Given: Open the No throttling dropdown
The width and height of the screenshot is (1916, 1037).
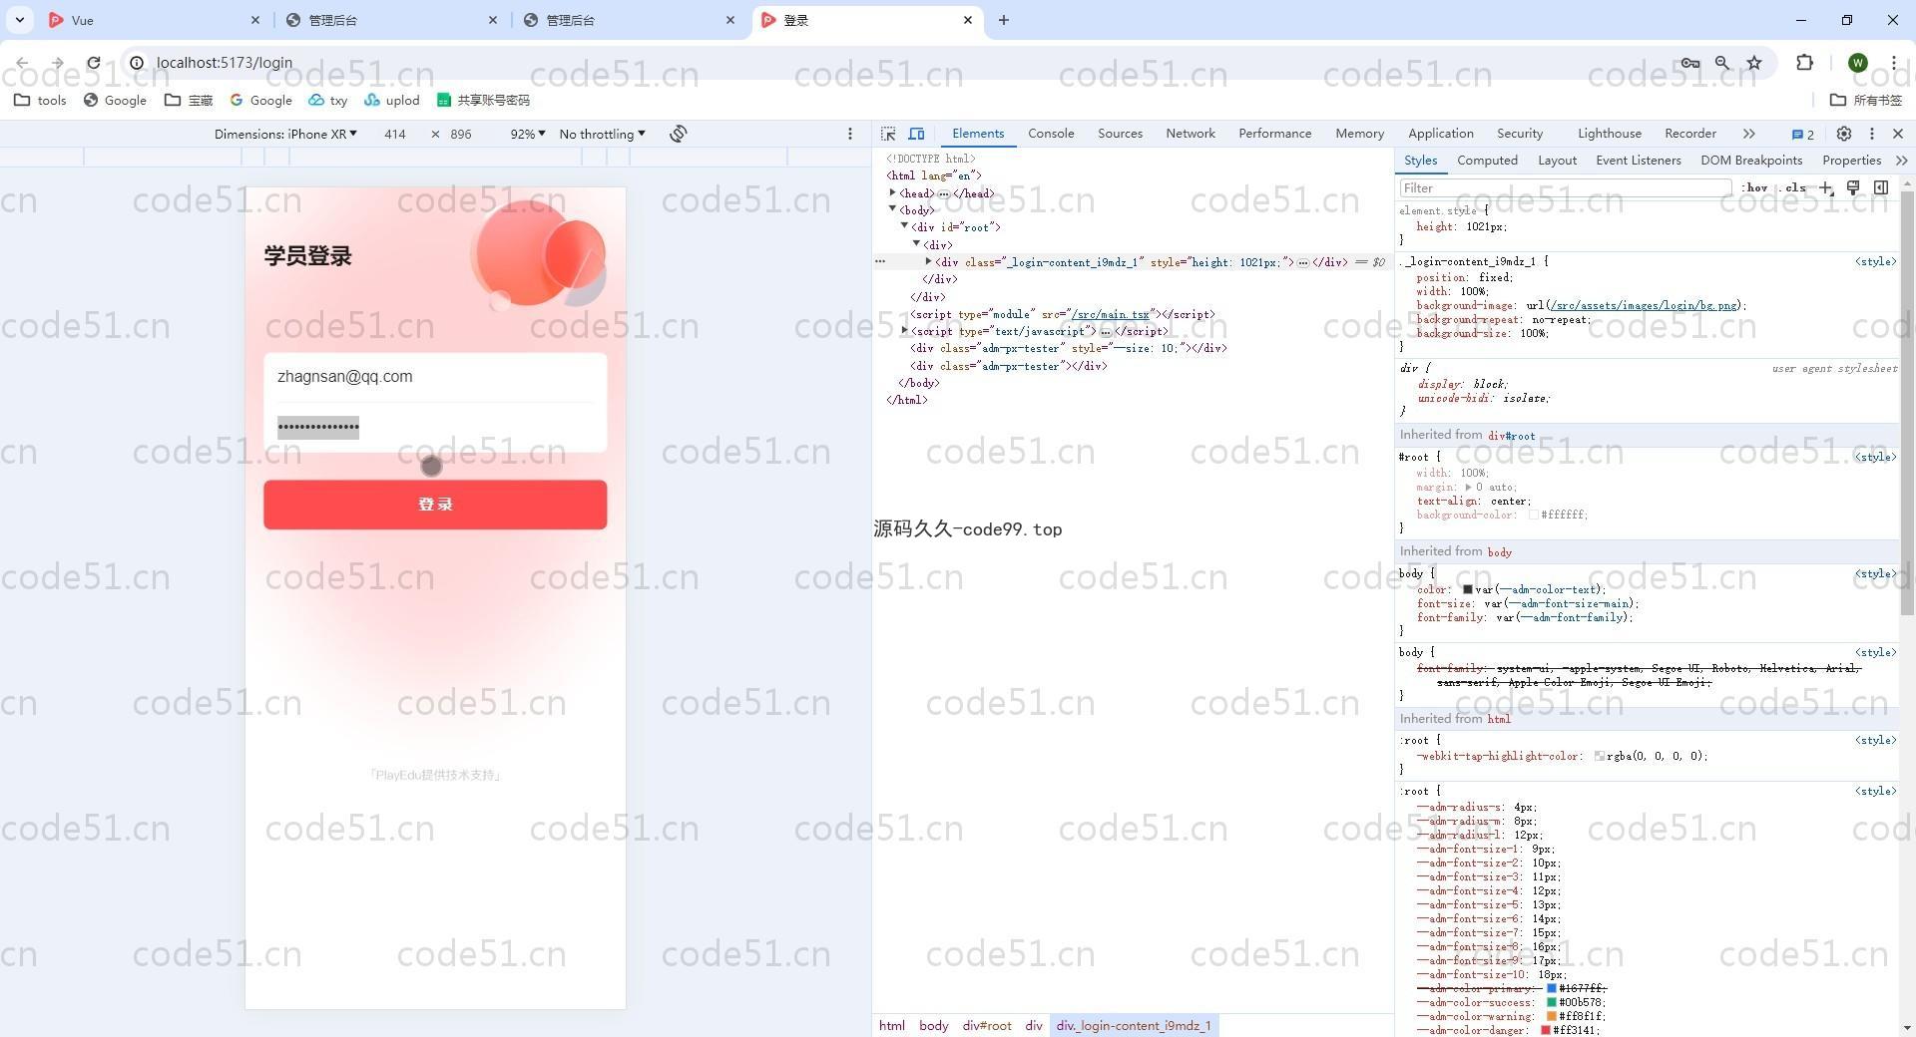Looking at the screenshot, I should [x=602, y=134].
